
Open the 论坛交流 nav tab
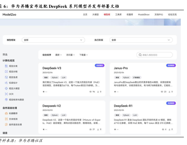tap(172, 15)
